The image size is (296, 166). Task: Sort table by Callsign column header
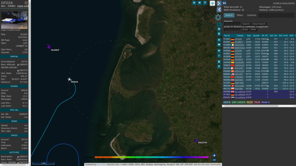(240, 36)
